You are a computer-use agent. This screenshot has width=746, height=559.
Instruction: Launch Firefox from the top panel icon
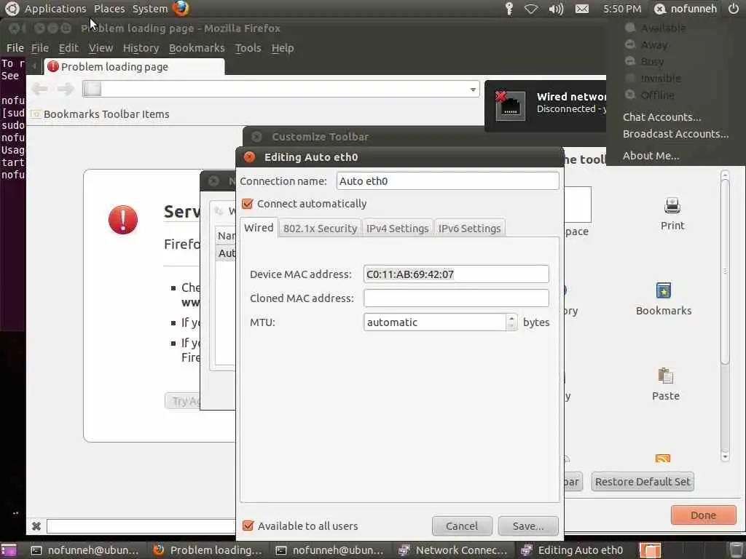(181, 8)
